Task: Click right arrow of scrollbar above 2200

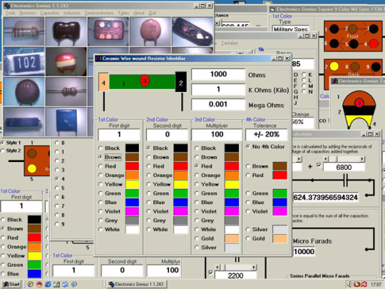Action: point(254,267)
